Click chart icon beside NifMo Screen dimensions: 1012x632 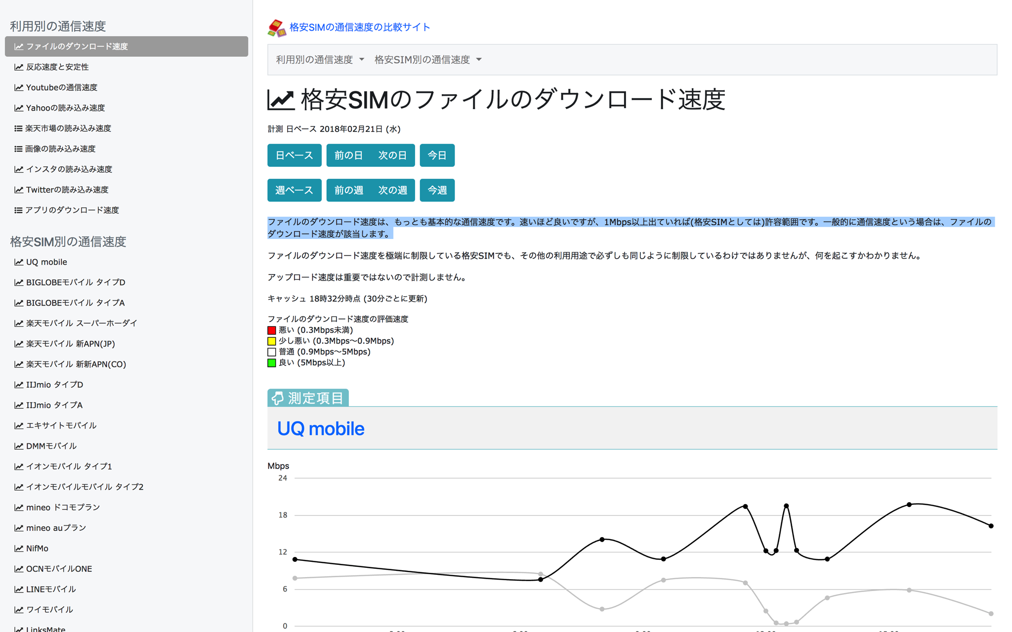tap(19, 549)
